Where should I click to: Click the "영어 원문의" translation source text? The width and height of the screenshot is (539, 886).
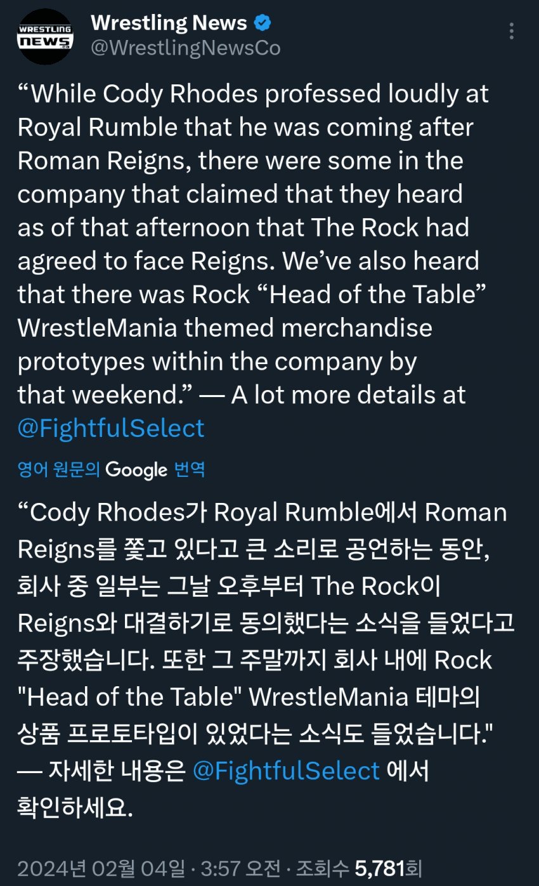point(58,469)
